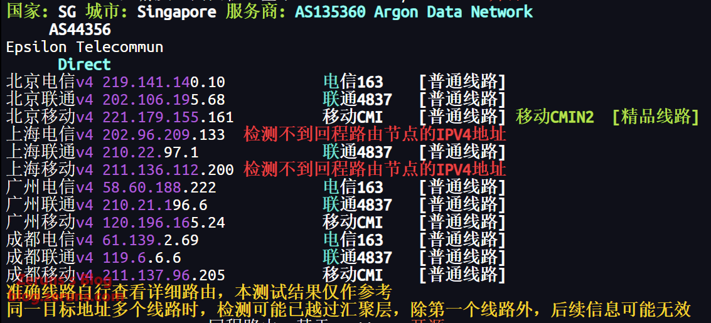This screenshot has height=323, width=711.
Task: Click the 成都电信 IP 61.139.2.69
Action: click(150, 240)
